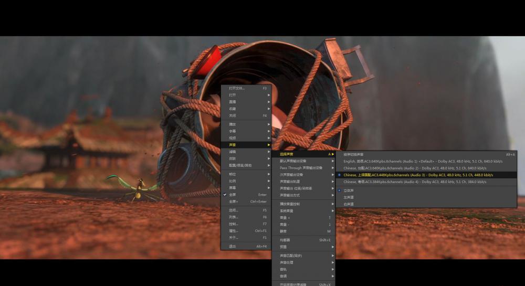Expand the 字幕 subtitles submenu
Image resolution: width=525 pixels, height=286 pixels.
[246, 131]
